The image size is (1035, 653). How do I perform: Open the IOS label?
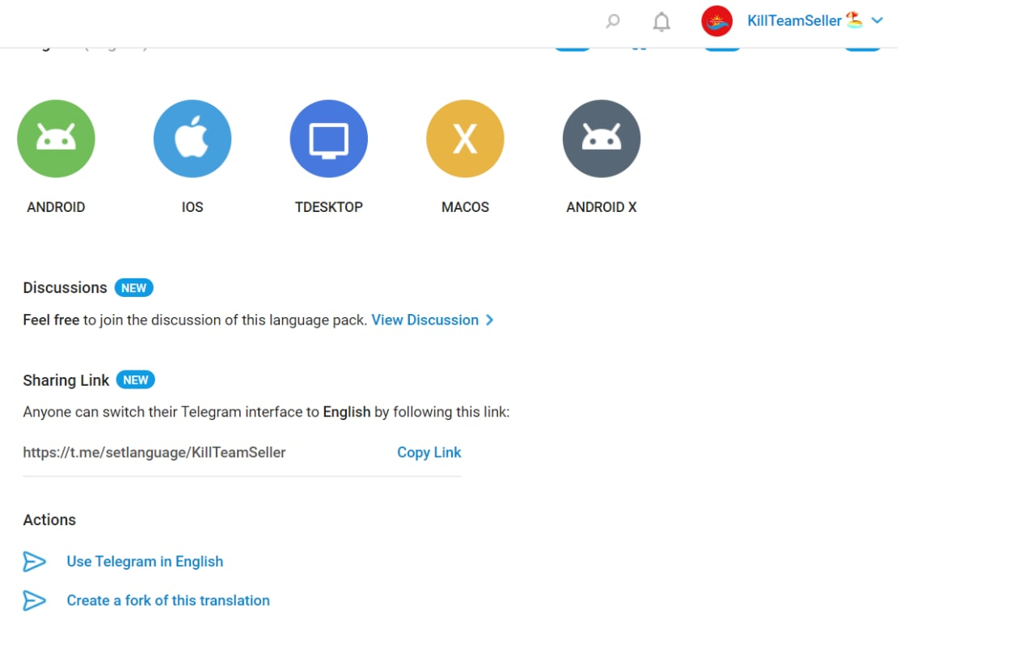(192, 207)
